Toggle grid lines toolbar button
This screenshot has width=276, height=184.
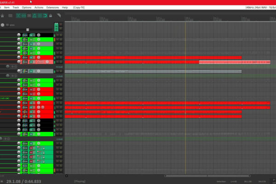(40, 16)
